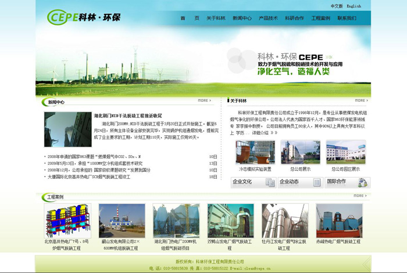The height and width of the screenshot is (273, 407).
Task: Select 联系我们 from the top navigation
Action: click(347, 18)
